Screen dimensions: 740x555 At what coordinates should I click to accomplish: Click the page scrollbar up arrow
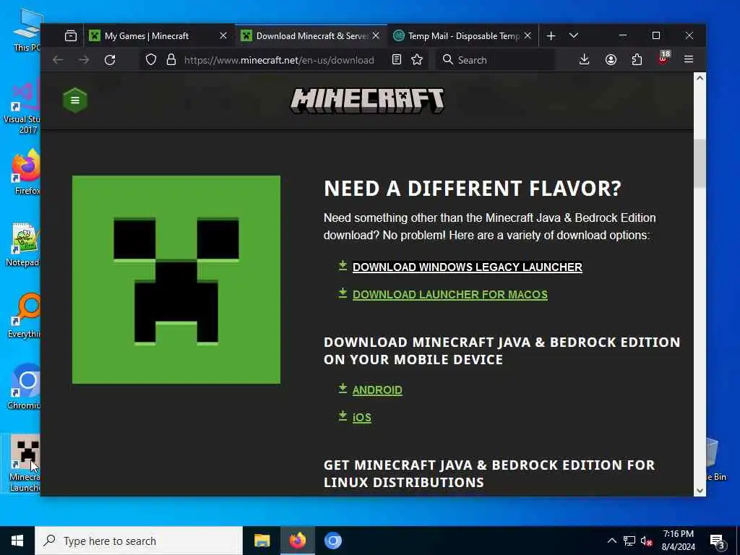700,78
